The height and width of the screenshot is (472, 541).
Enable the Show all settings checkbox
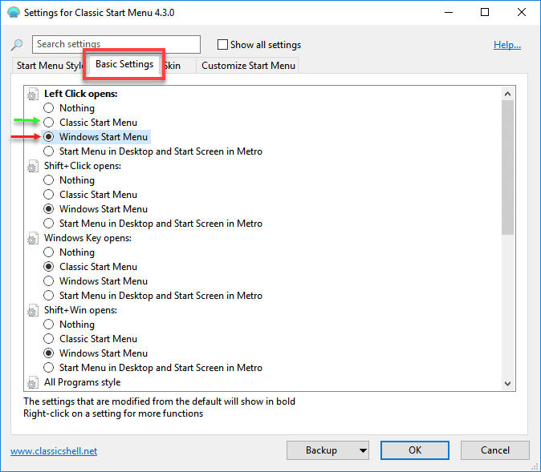(222, 44)
